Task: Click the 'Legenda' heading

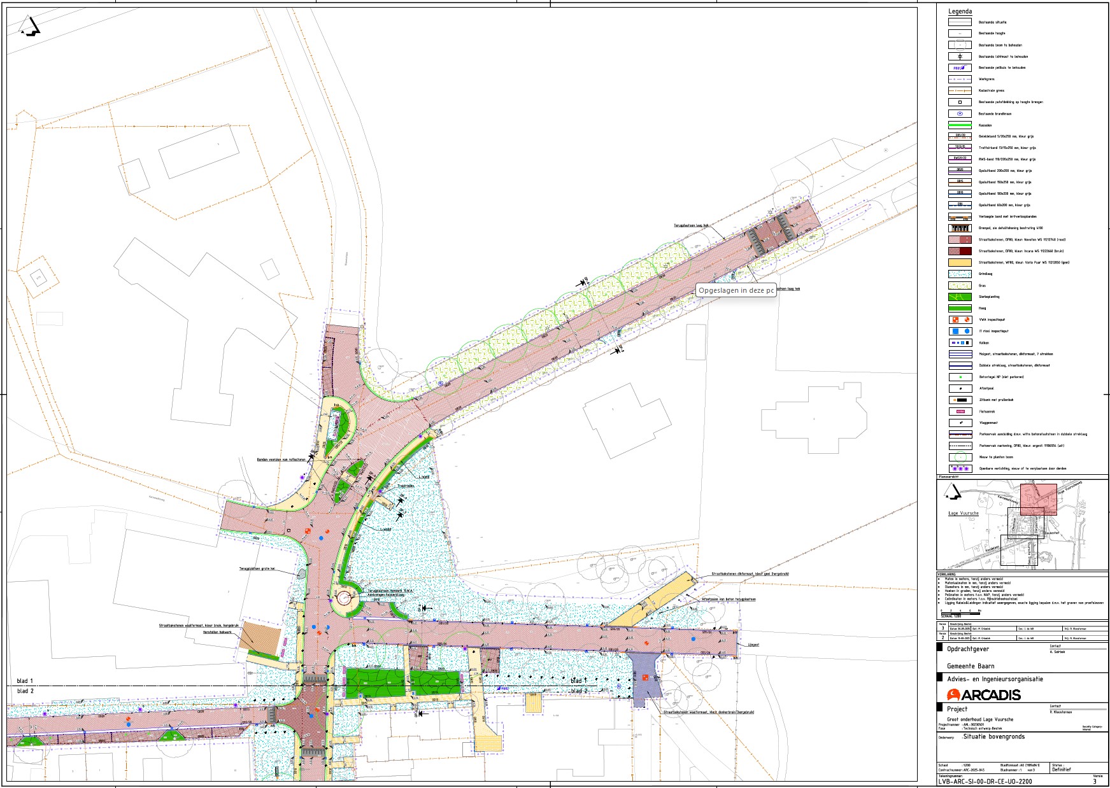Action: tap(960, 11)
